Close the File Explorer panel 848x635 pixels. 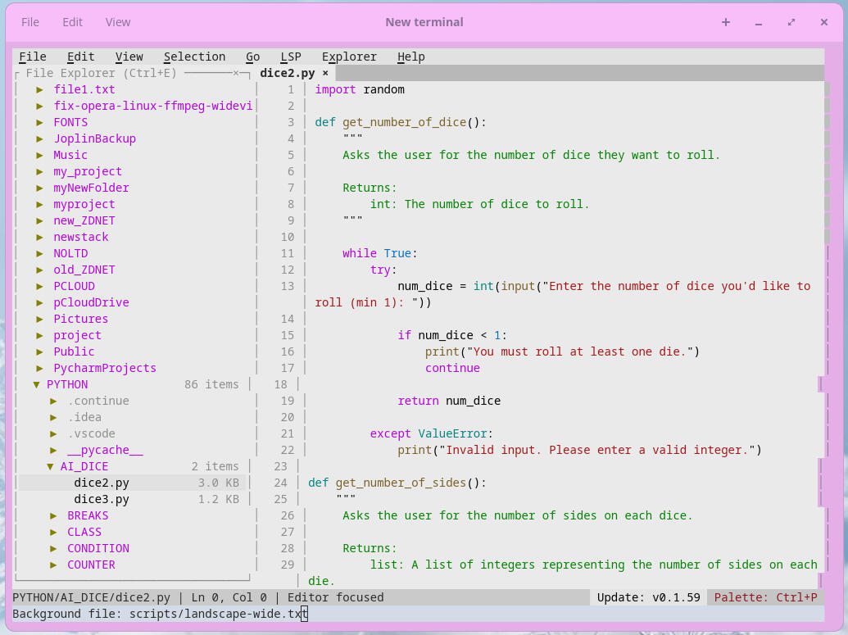point(236,73)
